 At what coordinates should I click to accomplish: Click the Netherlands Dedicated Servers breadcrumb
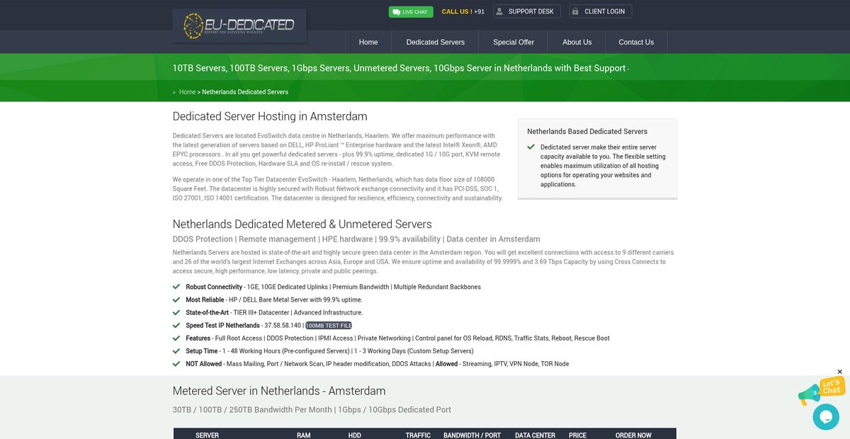(x=245, y=92)
